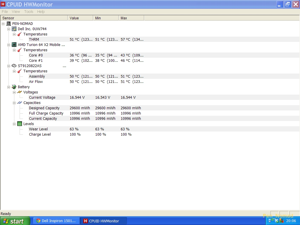The height and width of the screenshot is (225, 300).
Task: Open the File menu
Action: (5, 12)
